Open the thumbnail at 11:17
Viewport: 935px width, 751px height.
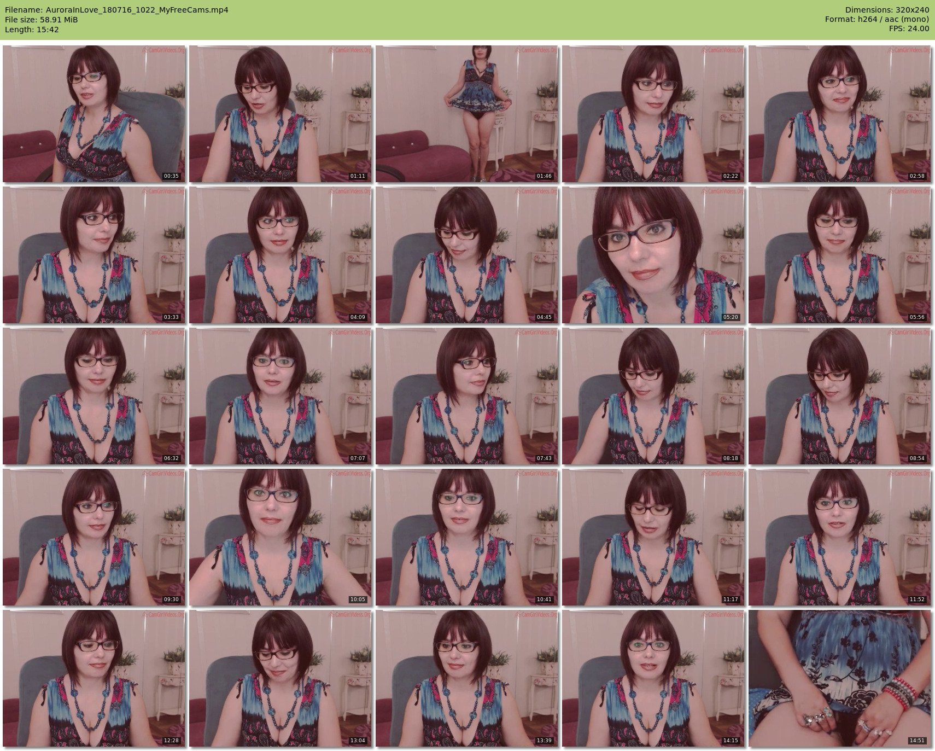653,537
